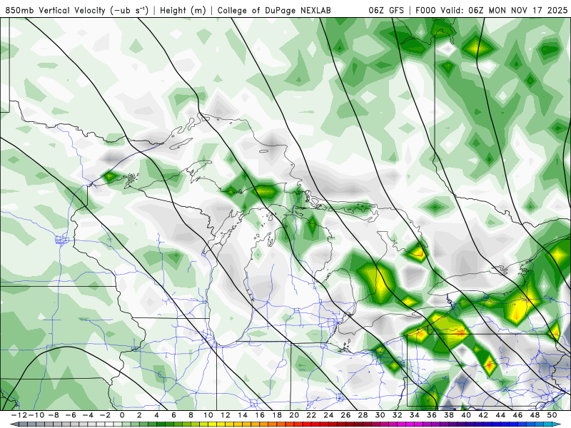571x428 pixels.
Task: Click the '-10' color scale label
Action: coord(36,415)
